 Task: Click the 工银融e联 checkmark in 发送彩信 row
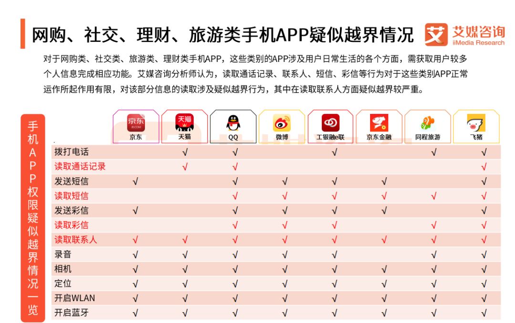click(334, 211)
